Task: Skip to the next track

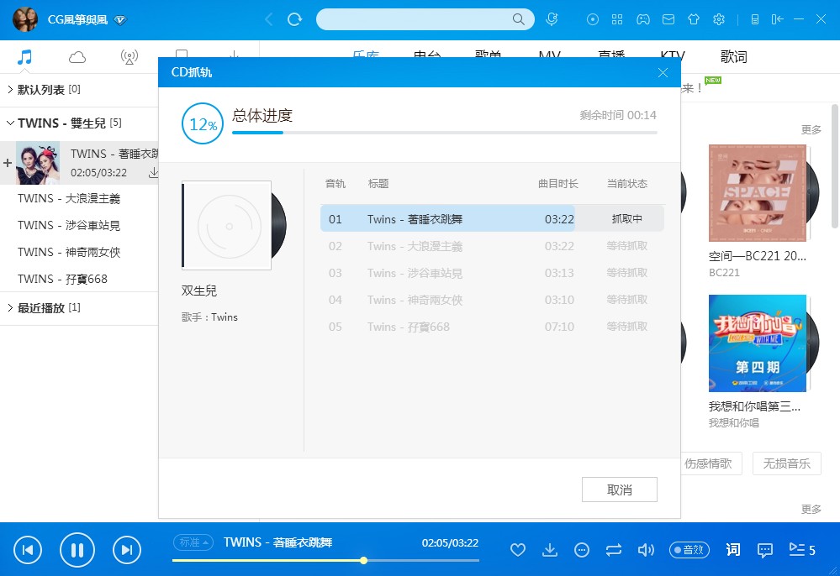Action: (127, 550)
